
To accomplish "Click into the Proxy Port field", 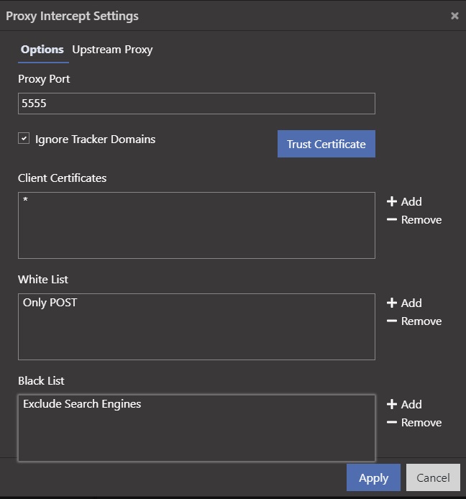I will [x=196, y=104].
